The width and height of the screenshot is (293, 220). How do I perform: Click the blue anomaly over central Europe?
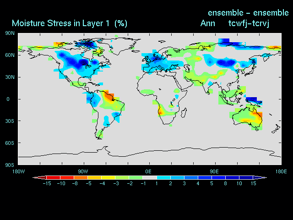157,58
